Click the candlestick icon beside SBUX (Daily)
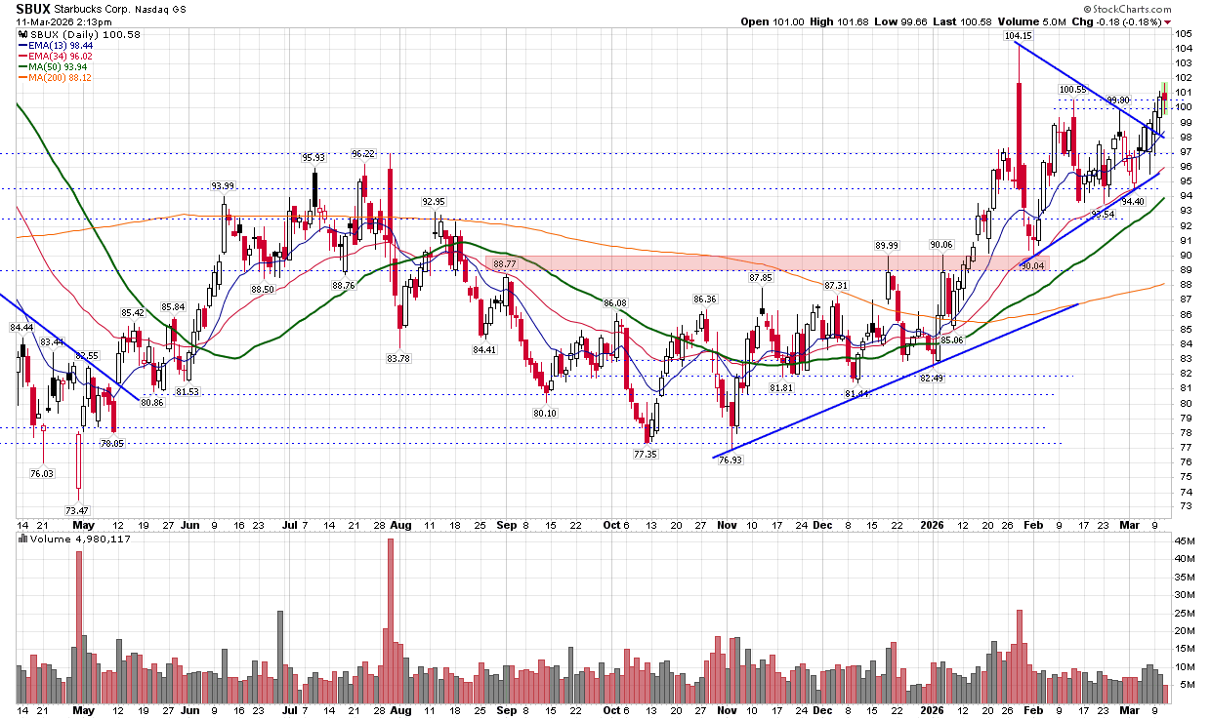This screenshot has height=719, width=1211. coord(21,35)
